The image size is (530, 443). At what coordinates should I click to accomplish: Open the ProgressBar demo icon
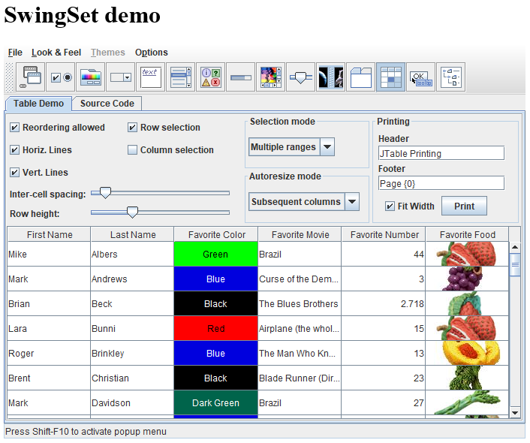coord(241,77)
